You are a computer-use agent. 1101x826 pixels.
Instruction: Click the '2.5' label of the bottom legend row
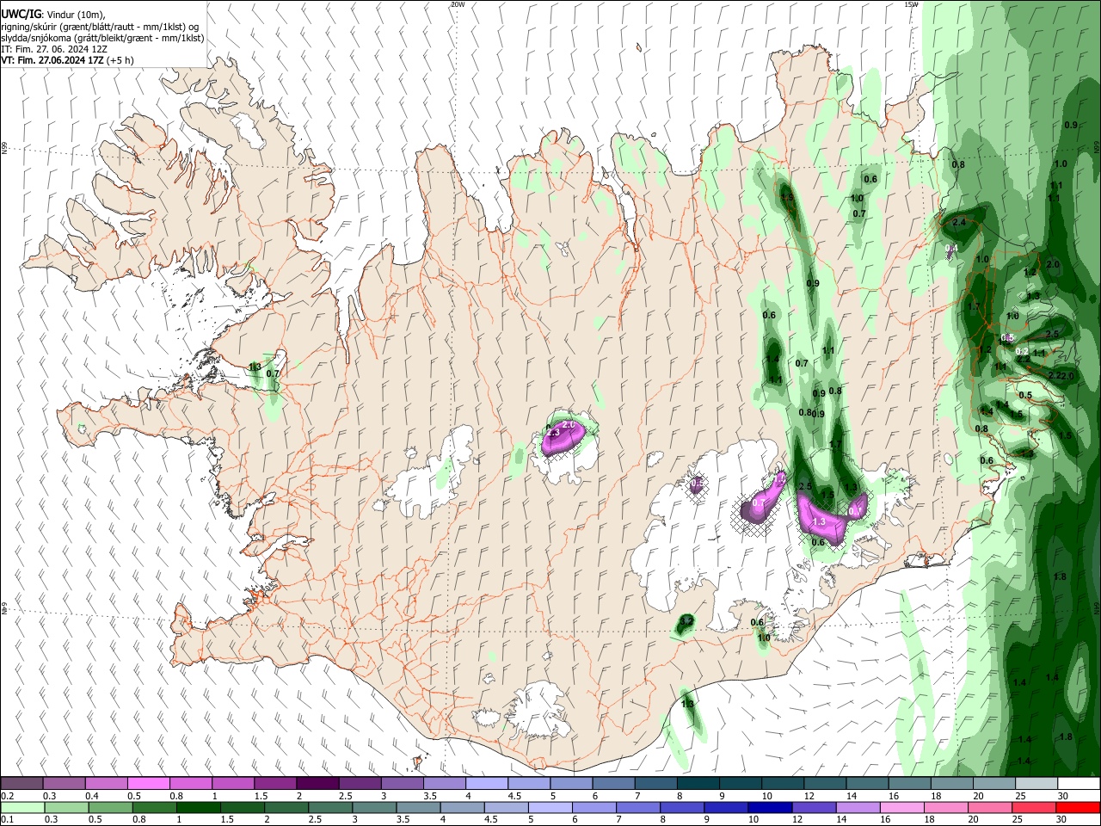pyautogui.click(x=314, y=819)
